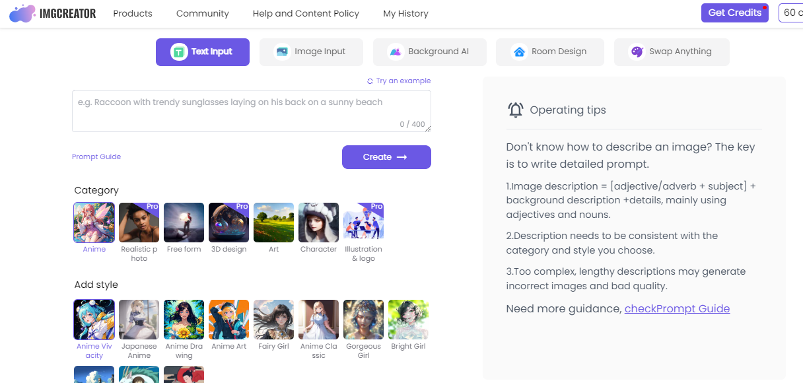803x383 pixels.
Task: Open the Community menu
Action: click(x=203, y=13)
